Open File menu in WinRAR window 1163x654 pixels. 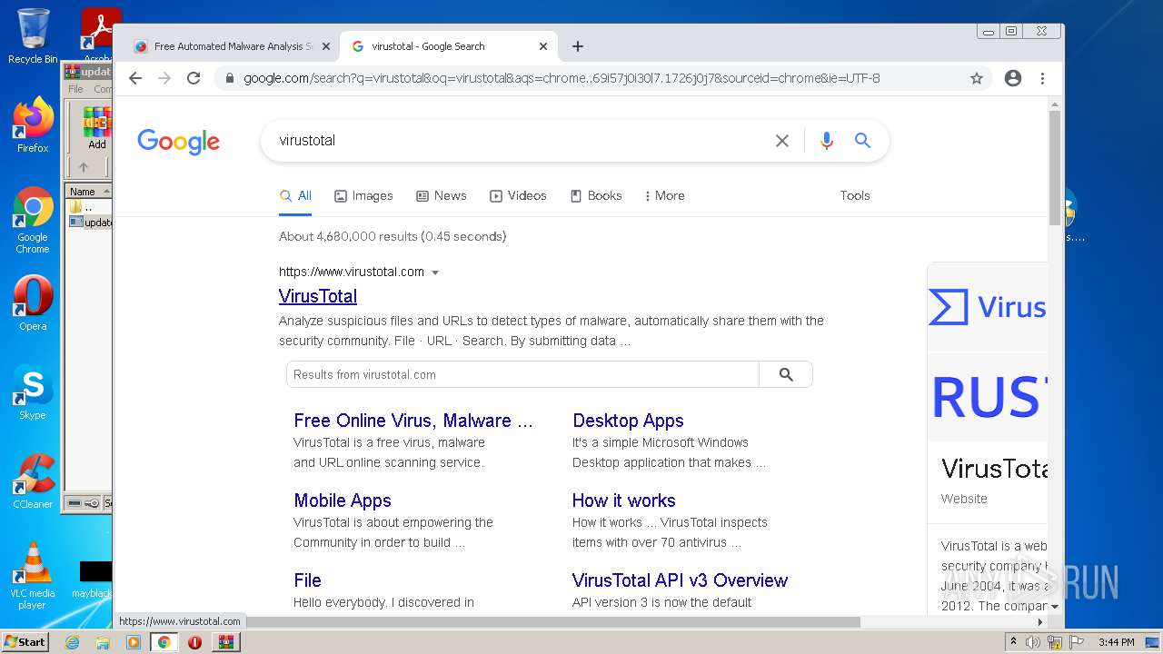(75, 89)
